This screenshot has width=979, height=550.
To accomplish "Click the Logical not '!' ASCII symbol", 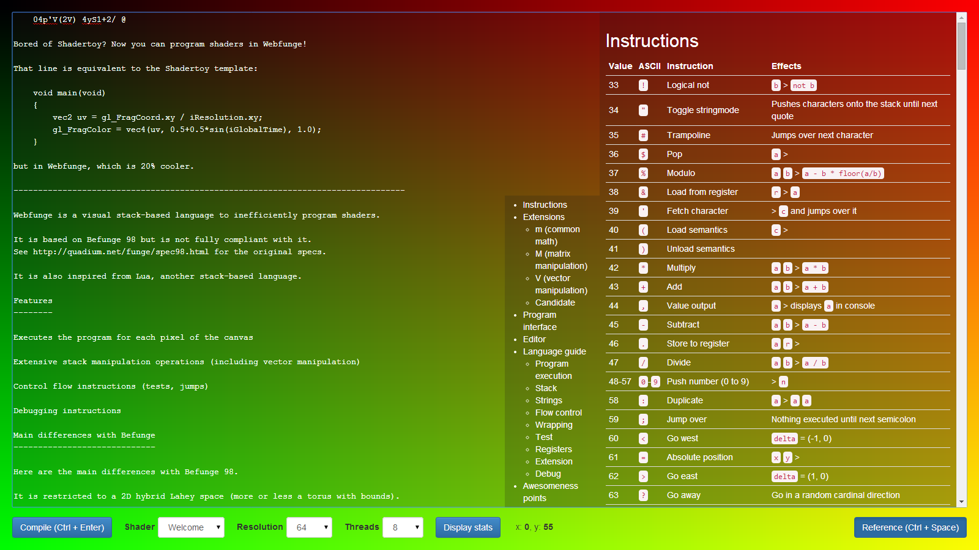I will [643, 86].
